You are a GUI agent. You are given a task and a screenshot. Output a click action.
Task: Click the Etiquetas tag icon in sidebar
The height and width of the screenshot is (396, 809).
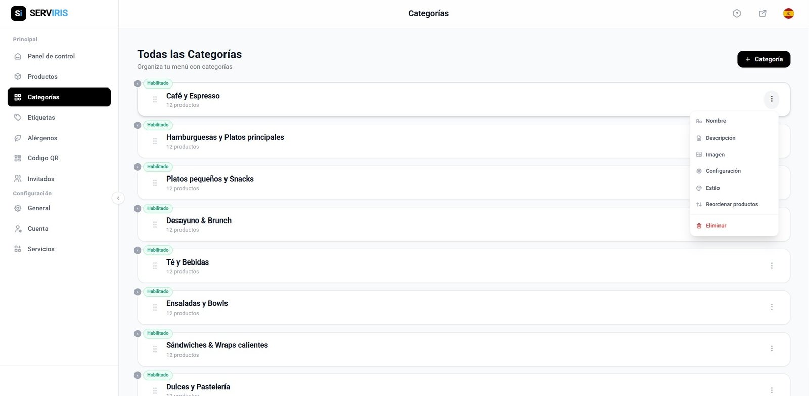coord(18,117)
